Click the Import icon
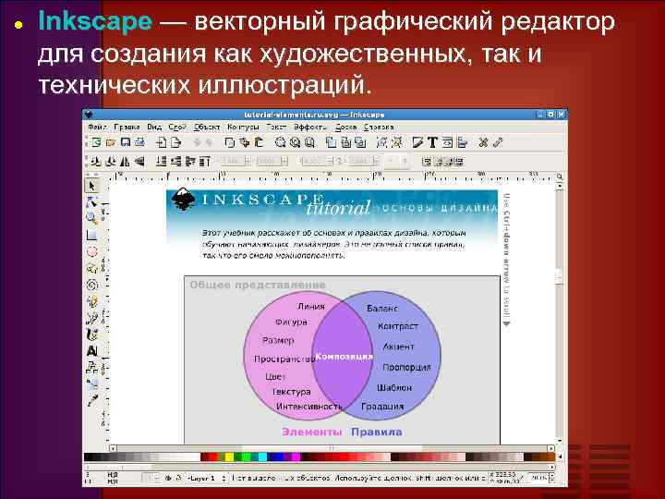665x499 pixels. [x=162, y=142]
